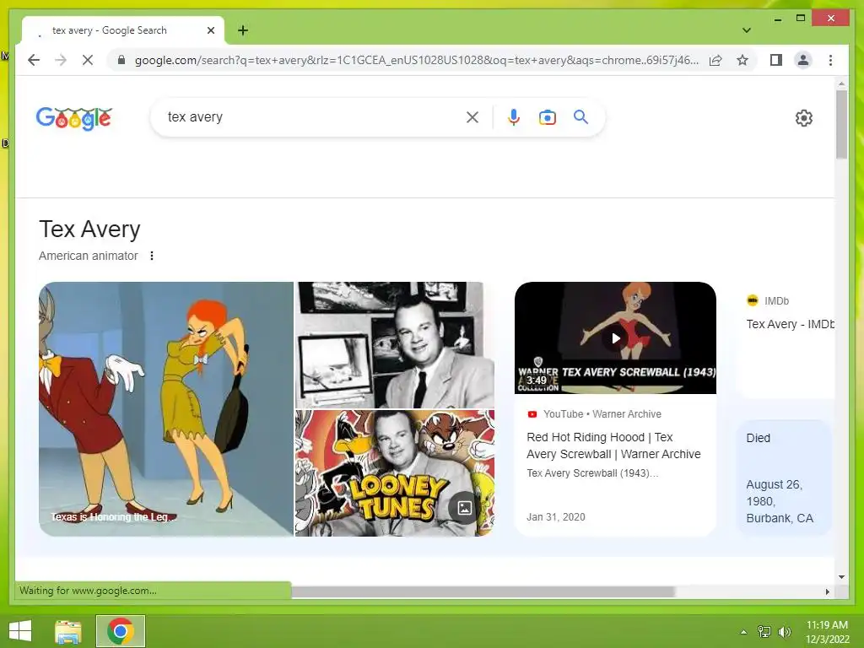Screen dimensions: 864x648
Task: Open the Chrome profile avatar
Action: coord(803,60)
